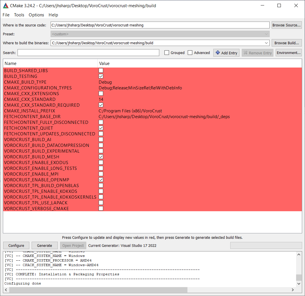Screen dimensions: 305x296
Task: Click the Generate button
Action: tap(45, 245)
